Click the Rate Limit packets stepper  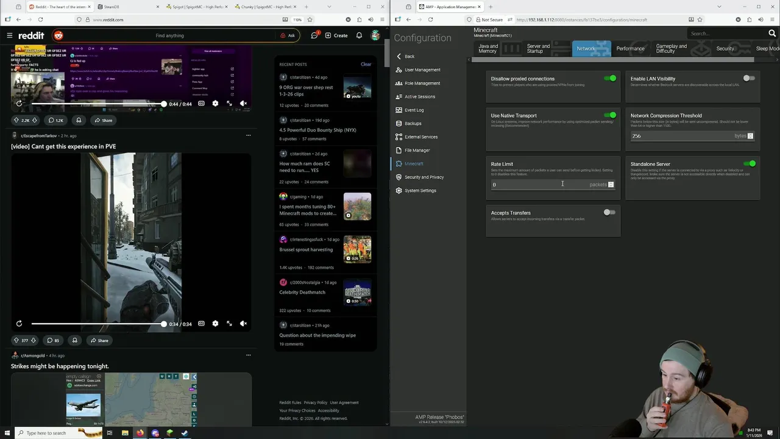[611, 185]
